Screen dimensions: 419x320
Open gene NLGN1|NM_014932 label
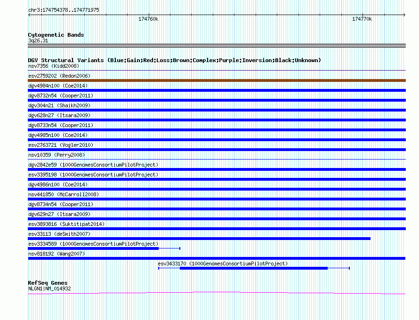[49, 289]
